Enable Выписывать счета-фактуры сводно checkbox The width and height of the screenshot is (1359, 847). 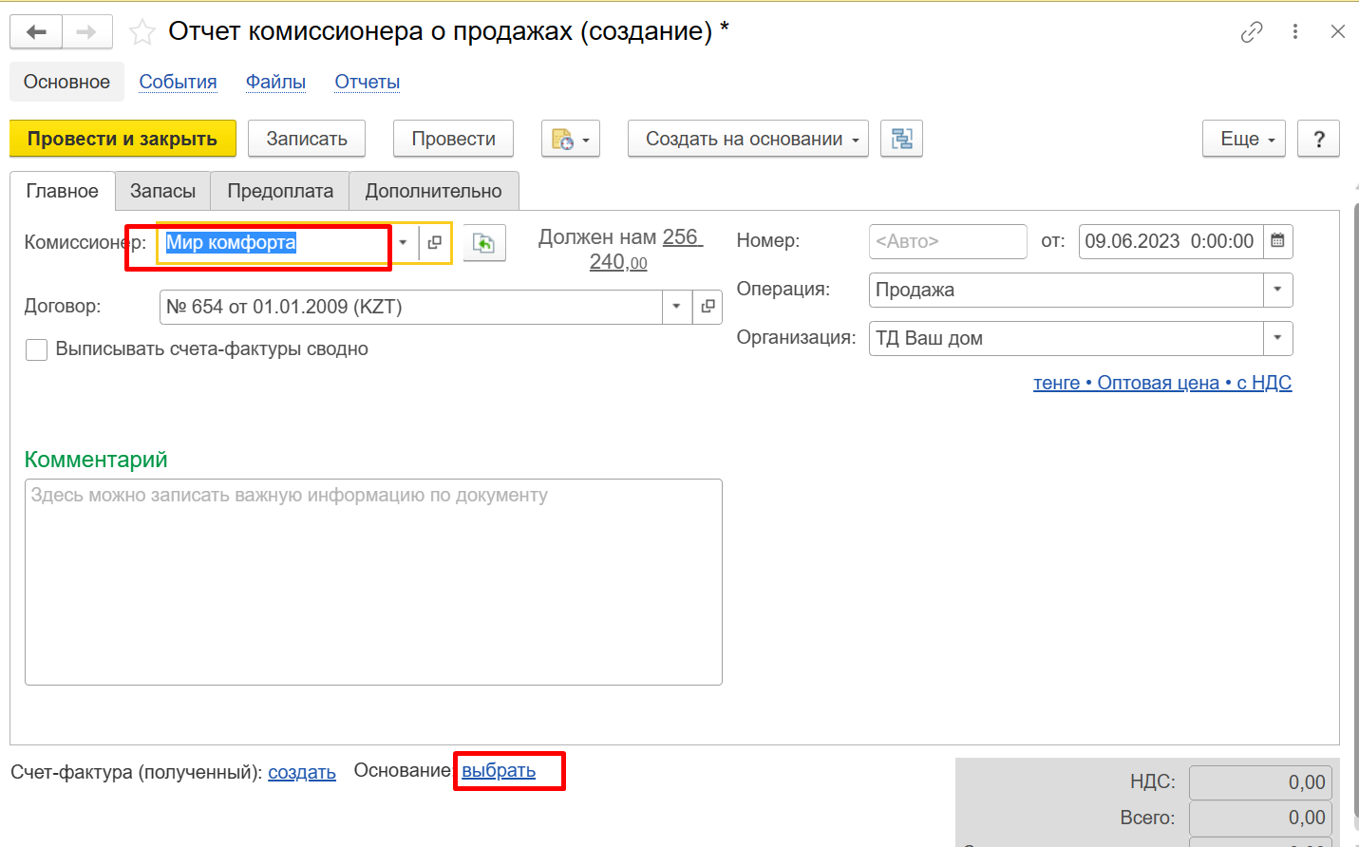pyautogui.click(x=36, y=349)
